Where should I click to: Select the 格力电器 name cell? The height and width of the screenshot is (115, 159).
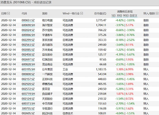tap(47, 20)
